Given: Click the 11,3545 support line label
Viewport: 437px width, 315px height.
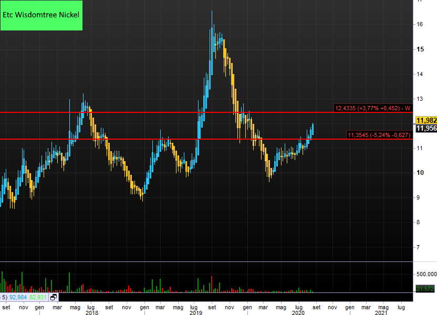Looking at the screenshot, I should point(378,135).
